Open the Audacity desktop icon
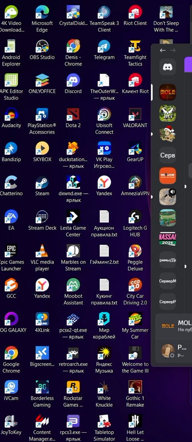The width and height of the screenshot is (192, 442). pyautogui.click(x=11, y=114)
